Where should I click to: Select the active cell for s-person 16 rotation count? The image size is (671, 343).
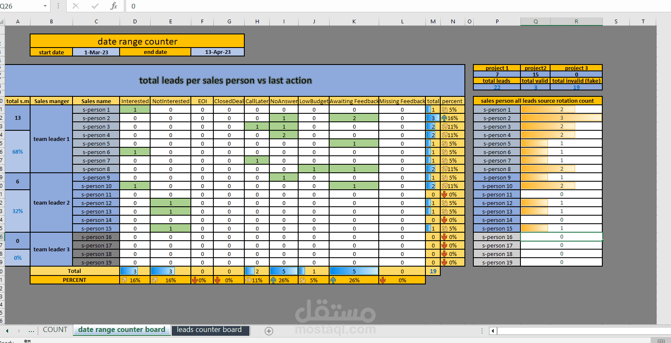point(561,237)
